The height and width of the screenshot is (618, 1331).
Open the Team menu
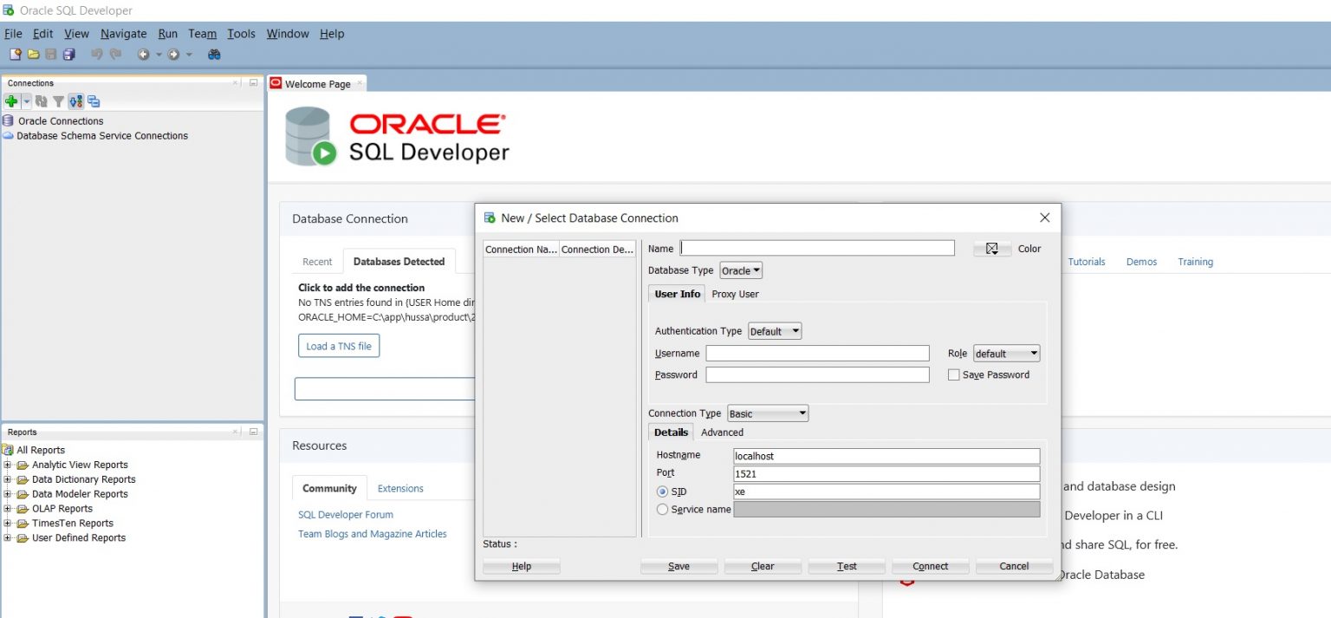(x=202, y=34)
